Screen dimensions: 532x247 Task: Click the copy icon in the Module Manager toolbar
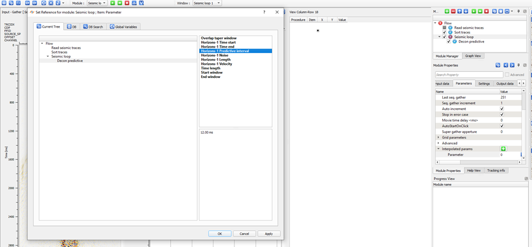click(x=494, y=11)
